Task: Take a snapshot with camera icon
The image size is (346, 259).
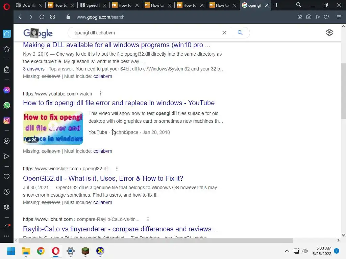Action: tap(309, 17)
